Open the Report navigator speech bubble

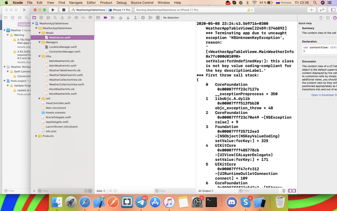click(90, 18)
